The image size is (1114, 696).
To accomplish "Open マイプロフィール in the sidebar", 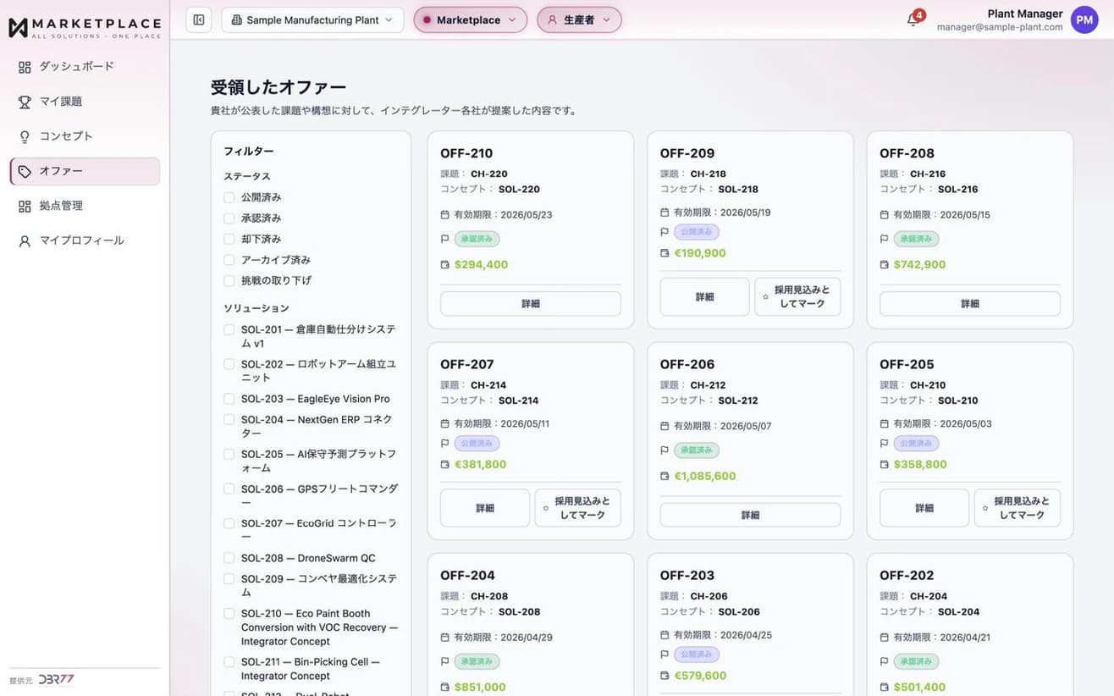I will click(x=85, y=240).
